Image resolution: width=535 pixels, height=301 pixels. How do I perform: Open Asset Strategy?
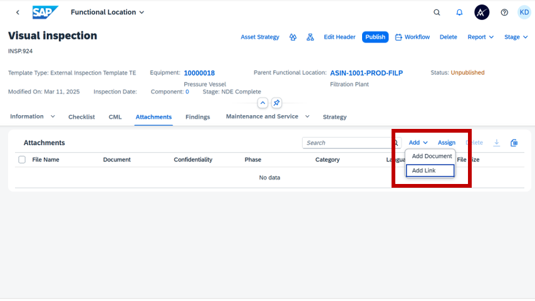click(260, 37)
